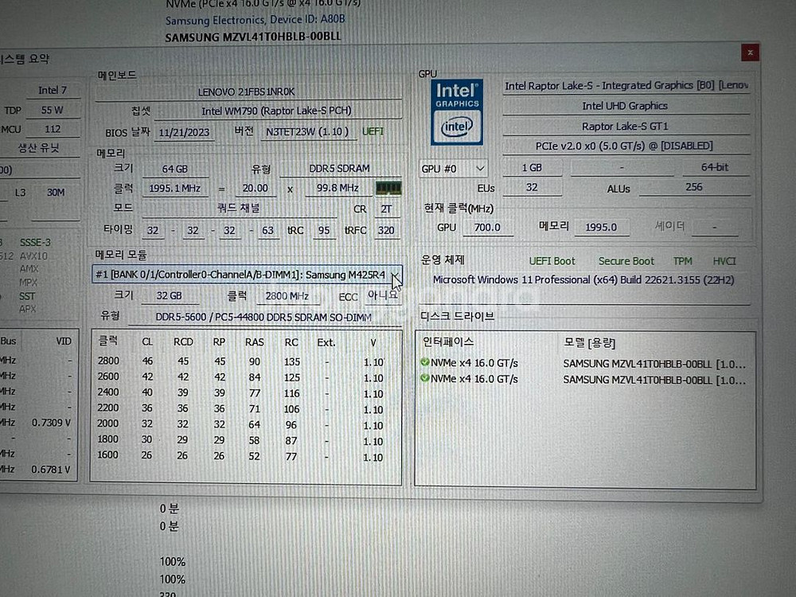Expand the memory module selection dropdown
This screenshot has width=796, height=597.
click(x=396, y=275)
